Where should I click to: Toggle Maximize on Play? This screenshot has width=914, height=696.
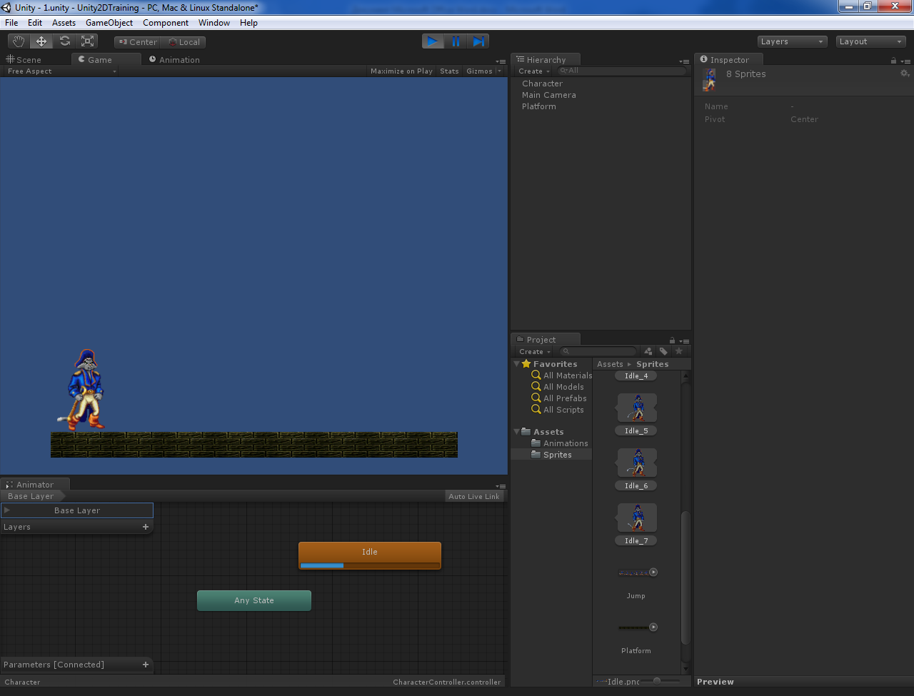point(401,71)
